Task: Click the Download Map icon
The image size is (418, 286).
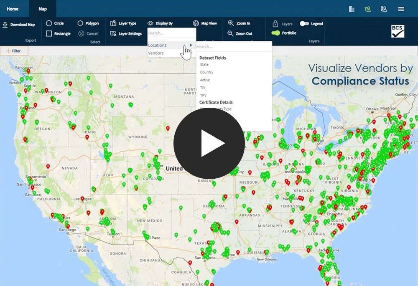Action: 5,25
